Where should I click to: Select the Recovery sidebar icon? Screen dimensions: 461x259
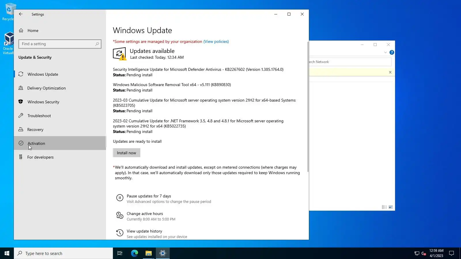[x=21, y=129]
